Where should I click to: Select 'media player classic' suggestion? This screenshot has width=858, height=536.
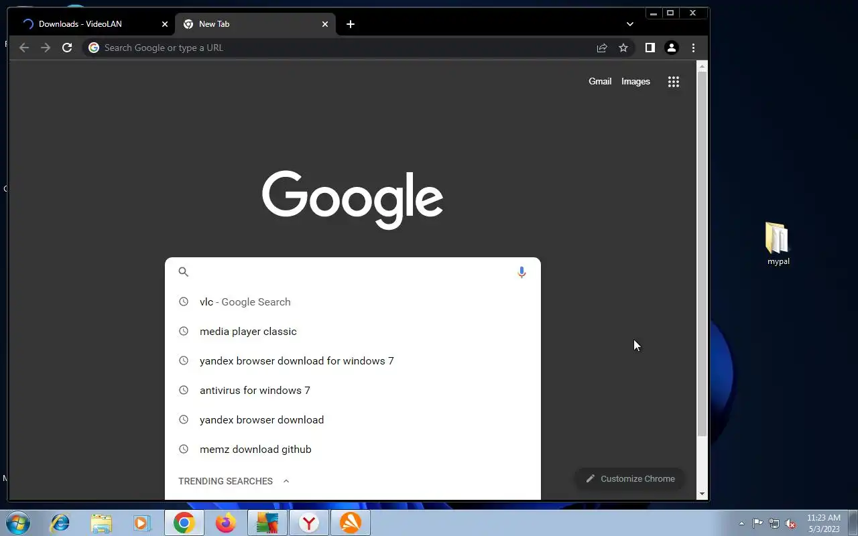353,331
